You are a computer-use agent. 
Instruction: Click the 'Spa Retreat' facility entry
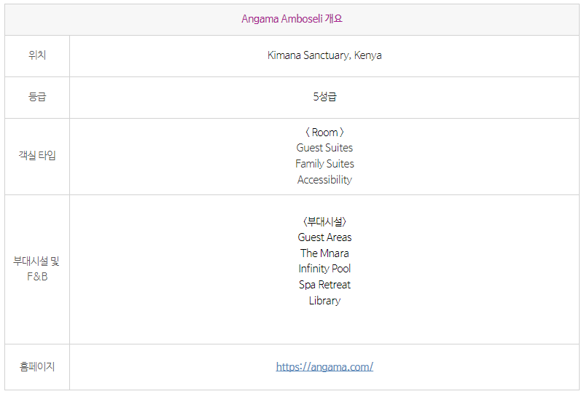(x=324, y=285)
